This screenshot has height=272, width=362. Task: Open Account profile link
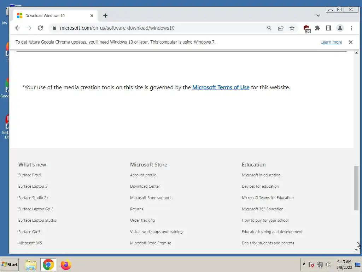click(143, 175)
